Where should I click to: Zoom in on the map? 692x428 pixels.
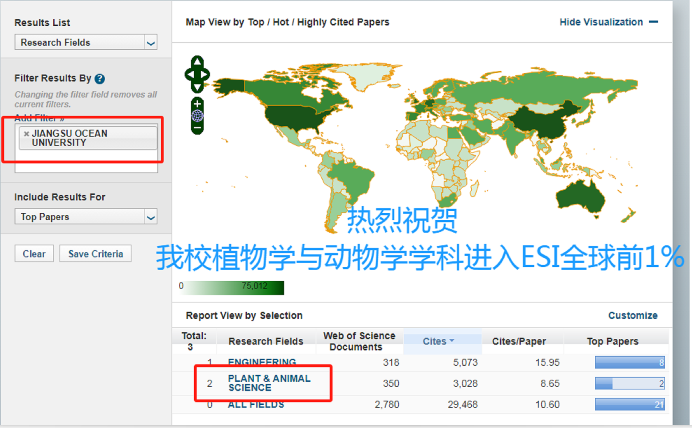[197, 104]
